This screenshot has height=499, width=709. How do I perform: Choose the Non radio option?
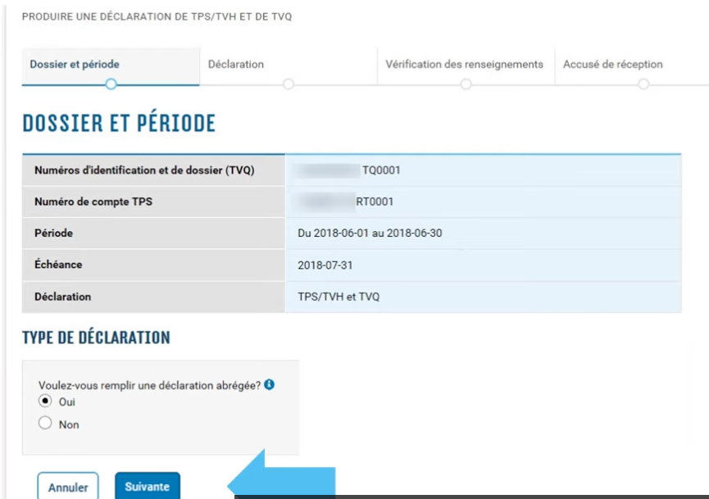click(x=45, y=424)
